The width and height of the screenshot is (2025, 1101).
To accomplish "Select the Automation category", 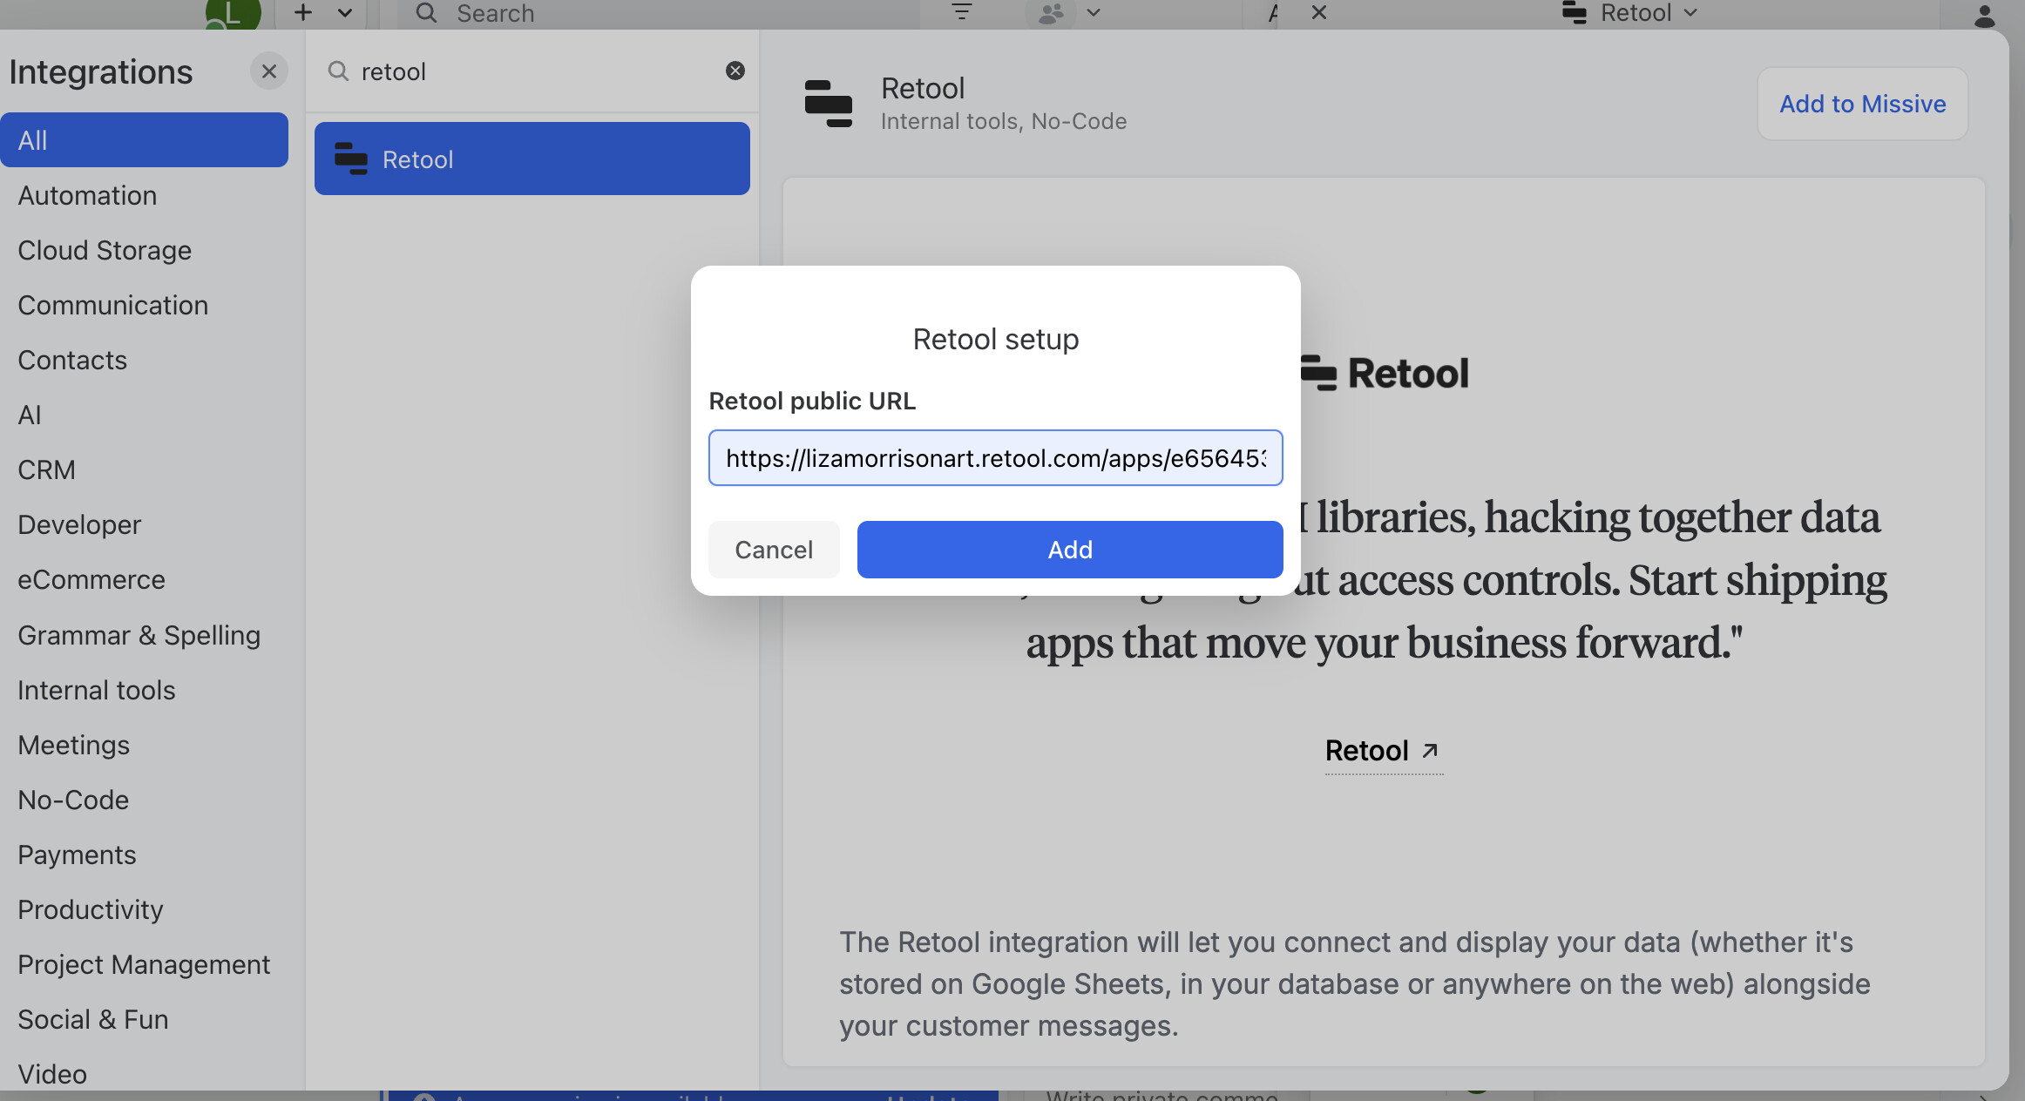I will [87, 195].
